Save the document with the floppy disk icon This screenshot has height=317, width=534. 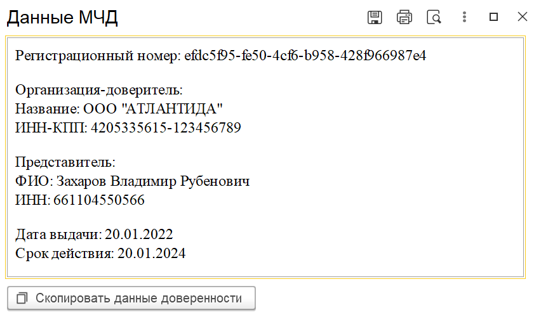[375, 17]
